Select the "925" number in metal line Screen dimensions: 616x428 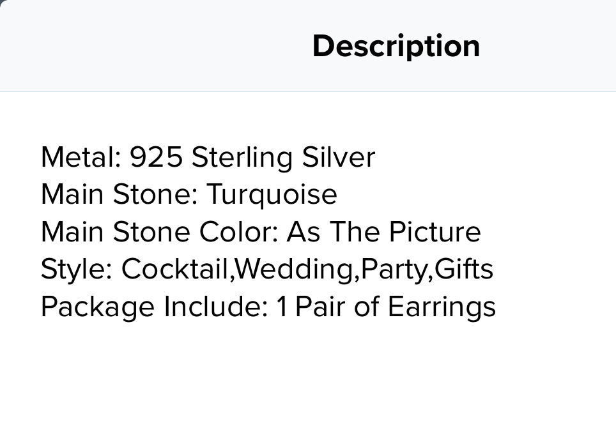point(156,157)
